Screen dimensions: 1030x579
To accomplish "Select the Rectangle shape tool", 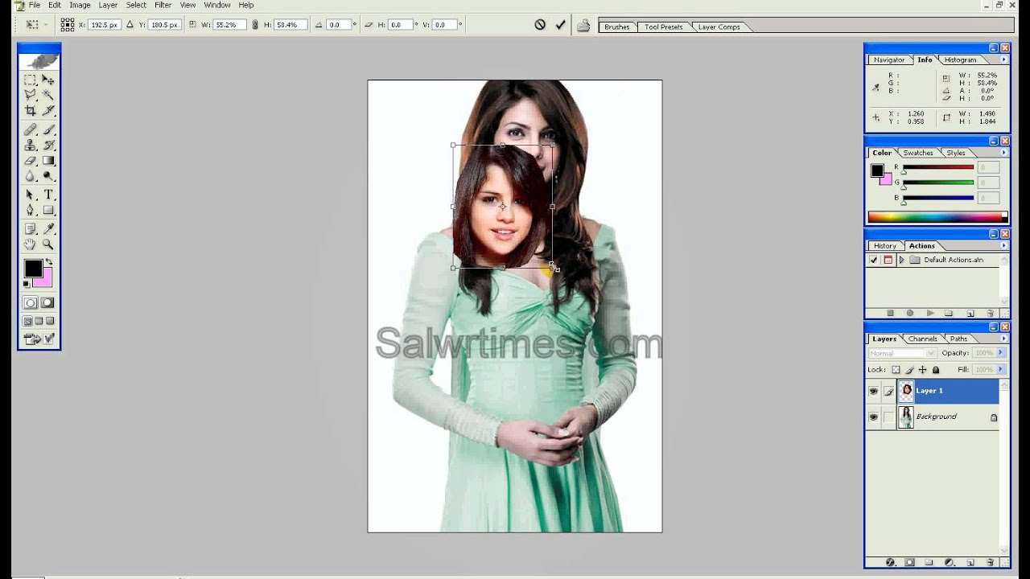I will pyautogui.click(x=48, y=210).
